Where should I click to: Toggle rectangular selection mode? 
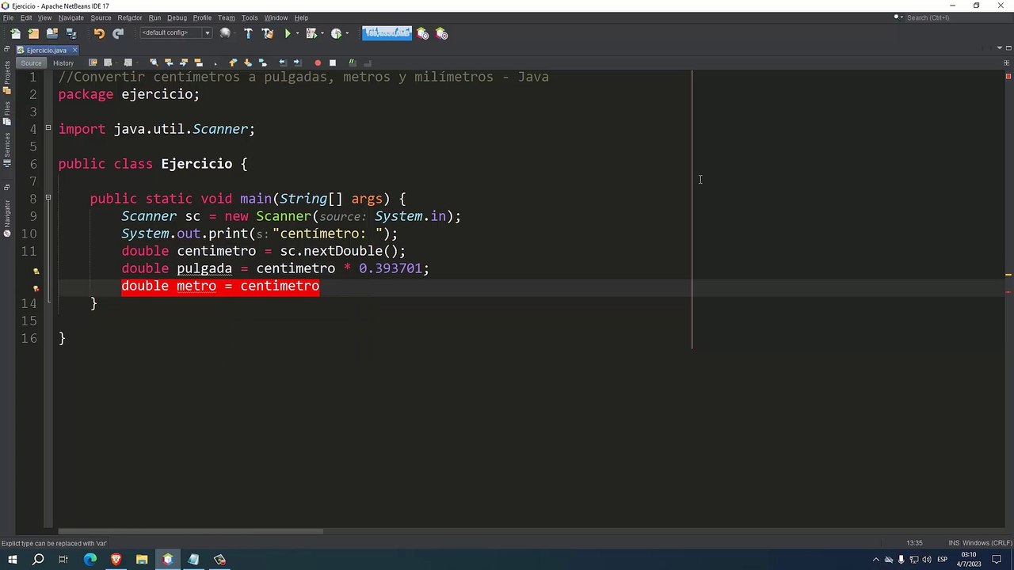pos(215,63)
